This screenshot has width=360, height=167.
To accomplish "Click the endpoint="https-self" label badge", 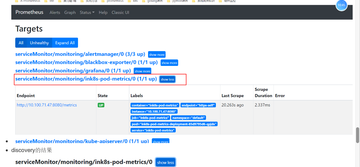I will click(x=198, y=105).
